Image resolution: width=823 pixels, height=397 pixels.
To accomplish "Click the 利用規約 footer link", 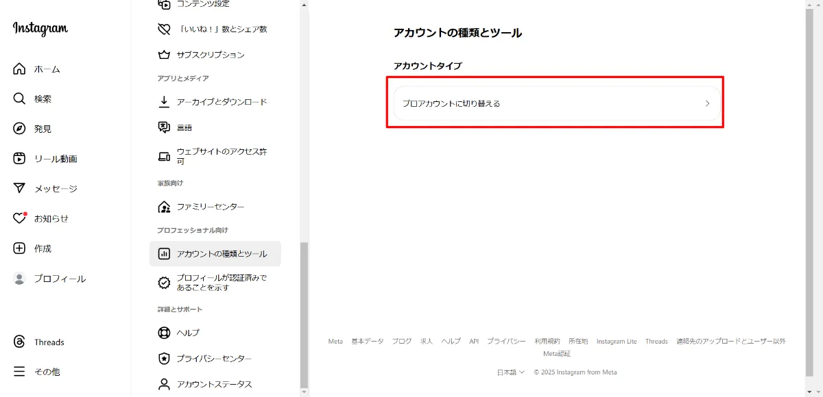I will [x=547, y=341].
